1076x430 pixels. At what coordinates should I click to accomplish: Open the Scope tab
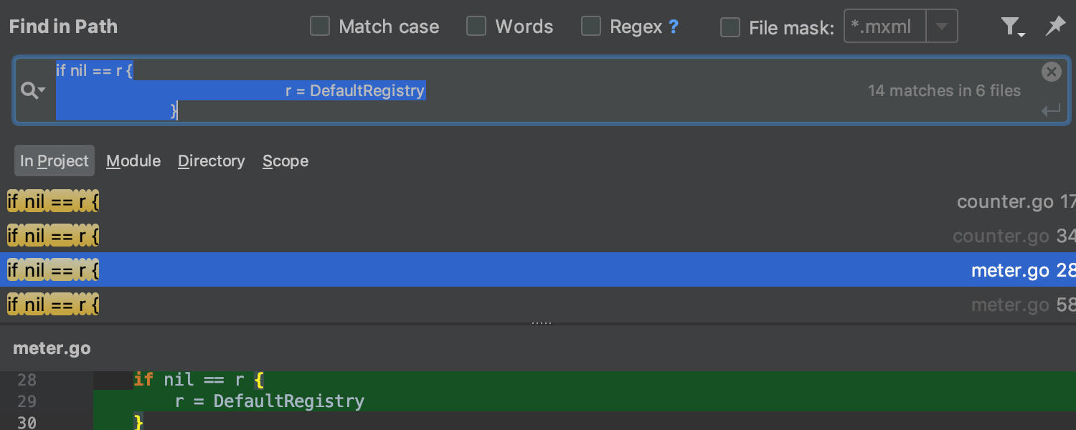click(285, 161)
